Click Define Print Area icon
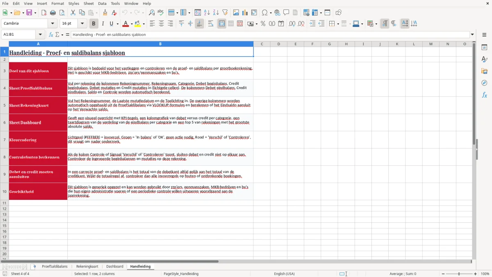The image size is (492, 277). pos(306,13)
